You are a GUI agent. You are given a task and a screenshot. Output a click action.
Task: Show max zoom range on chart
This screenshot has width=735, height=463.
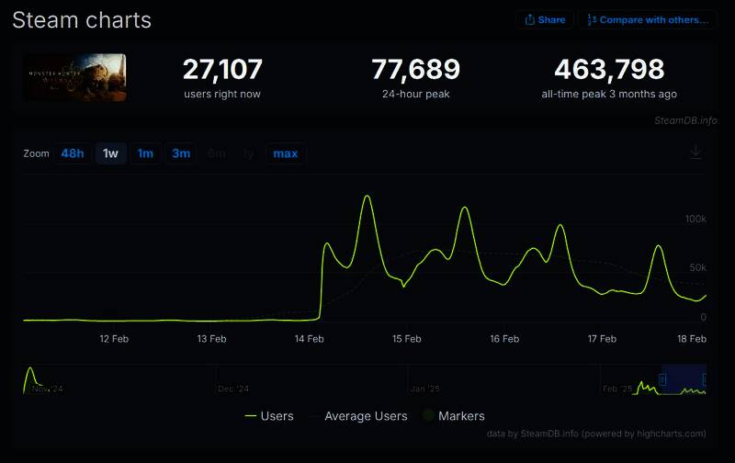tap(285, 153)
